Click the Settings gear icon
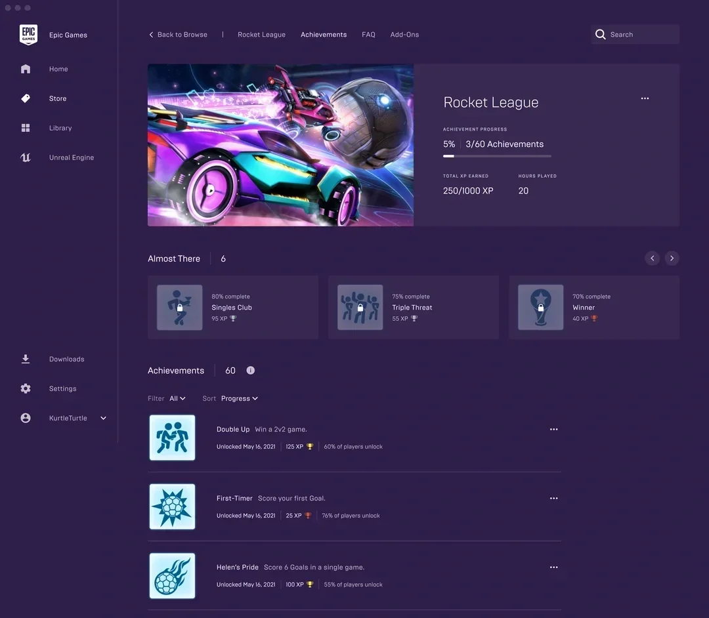This screenshot has height=618, width=709. (26, 388)
